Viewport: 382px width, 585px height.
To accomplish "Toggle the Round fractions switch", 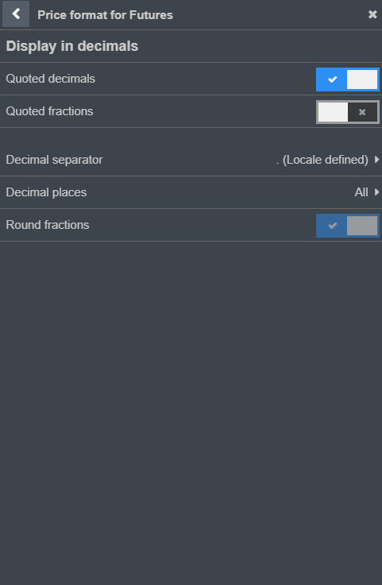I will point(348,226).
